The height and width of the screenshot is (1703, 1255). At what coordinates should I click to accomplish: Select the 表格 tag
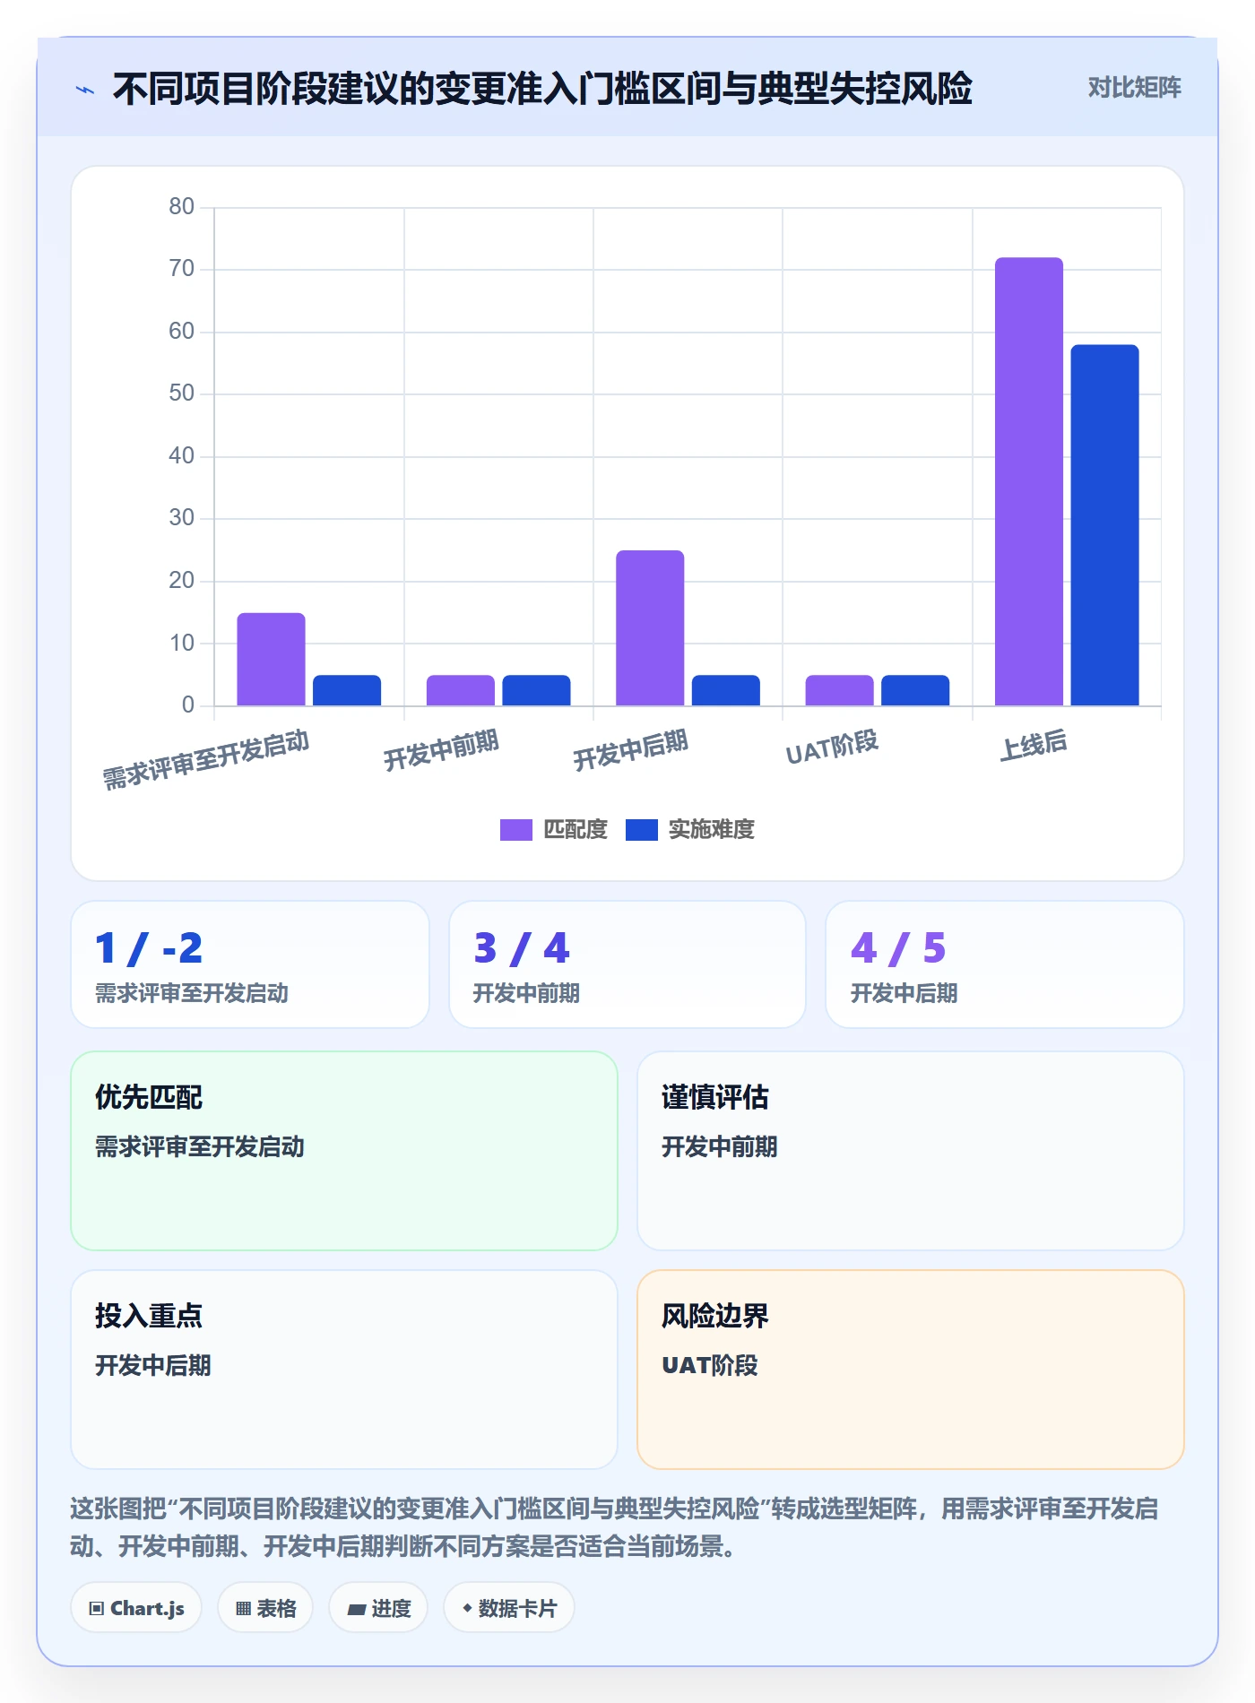click(x=265, y=1608)
